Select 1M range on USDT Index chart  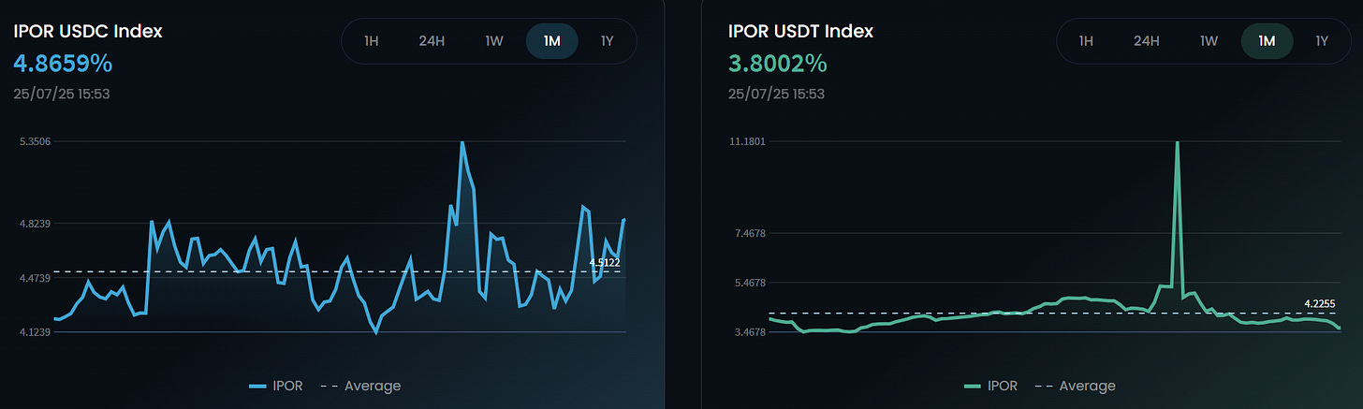tap(1267, 40)
